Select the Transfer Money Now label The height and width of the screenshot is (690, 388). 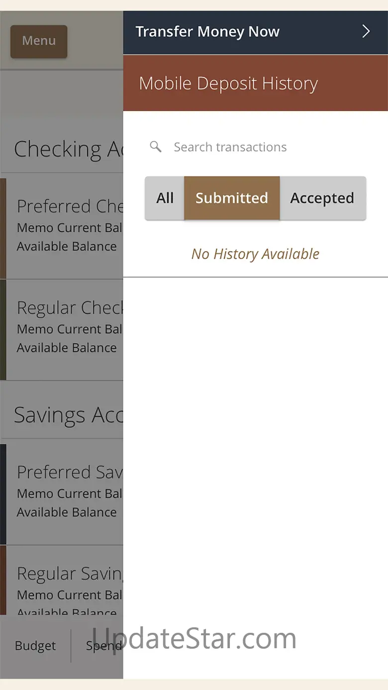coord(207,32)
